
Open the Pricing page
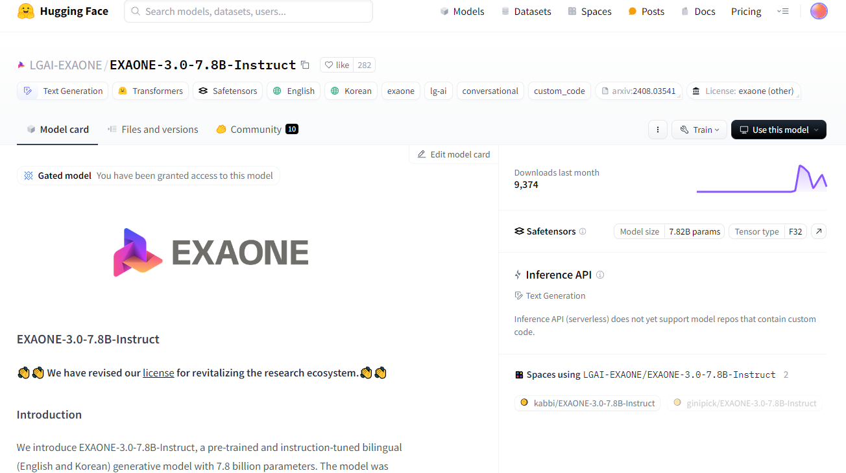pyautogui.click(x=746, y=12)
